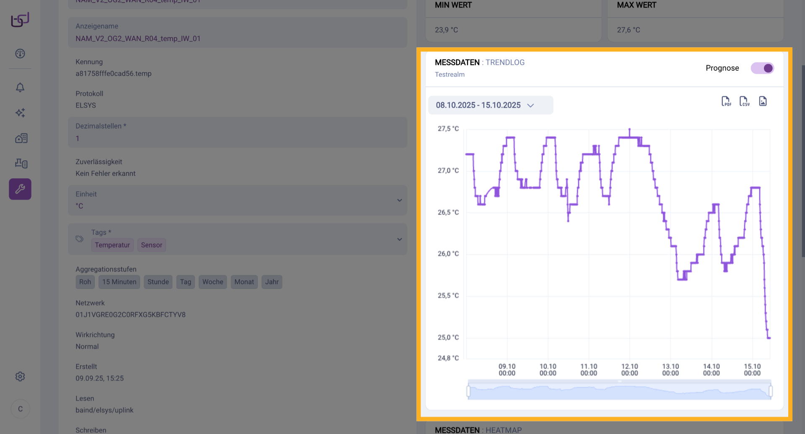Open the wrench configuration icon
Screen dimensions: 805x434
click(20, 189)
